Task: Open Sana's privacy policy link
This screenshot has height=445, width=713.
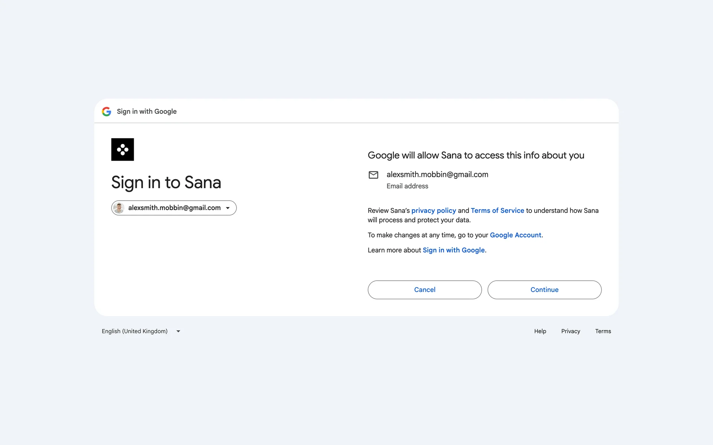Action: (433, 211)
